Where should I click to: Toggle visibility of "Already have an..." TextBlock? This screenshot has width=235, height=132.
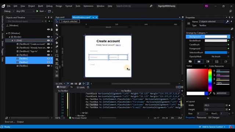coord(48,48)
